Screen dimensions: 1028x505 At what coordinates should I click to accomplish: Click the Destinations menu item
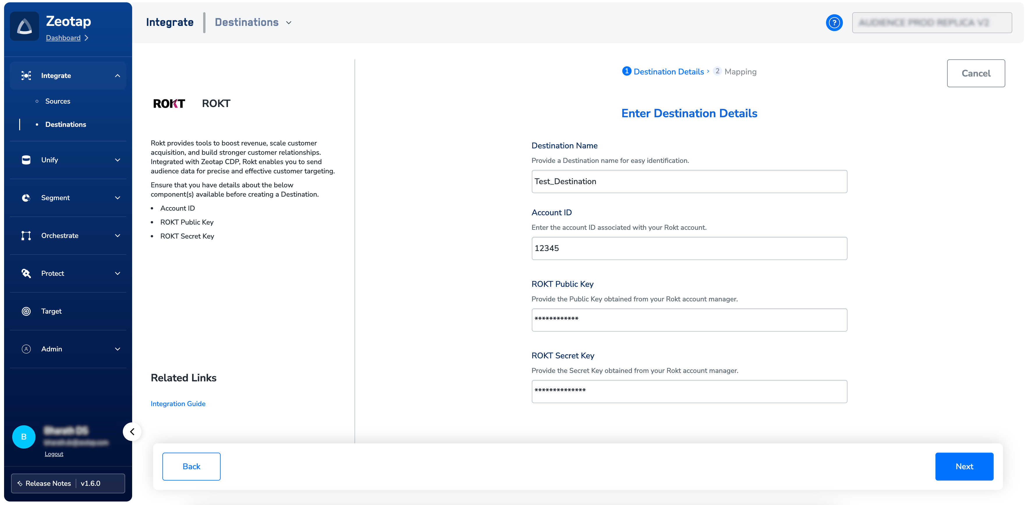click(65, 124)
